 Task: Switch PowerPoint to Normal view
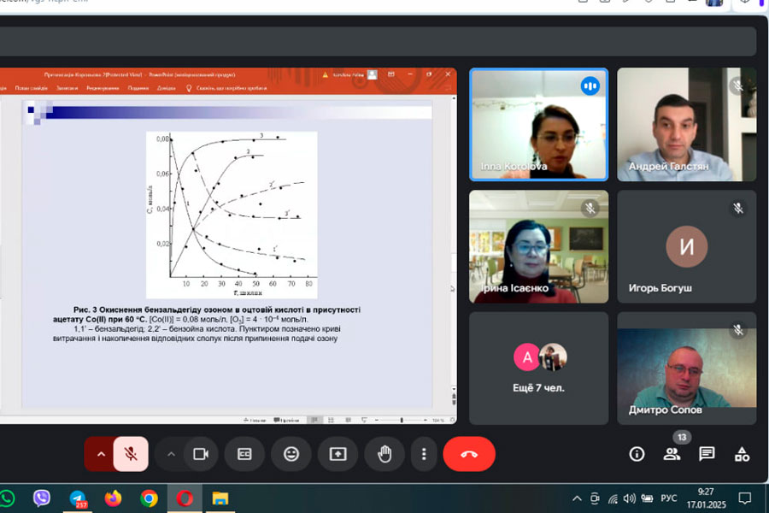click(314, 420)
